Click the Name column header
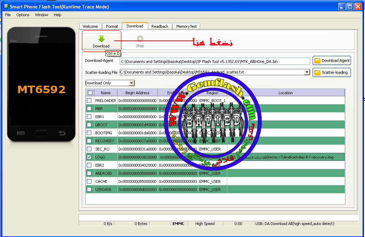 click(x=106, y=93)
